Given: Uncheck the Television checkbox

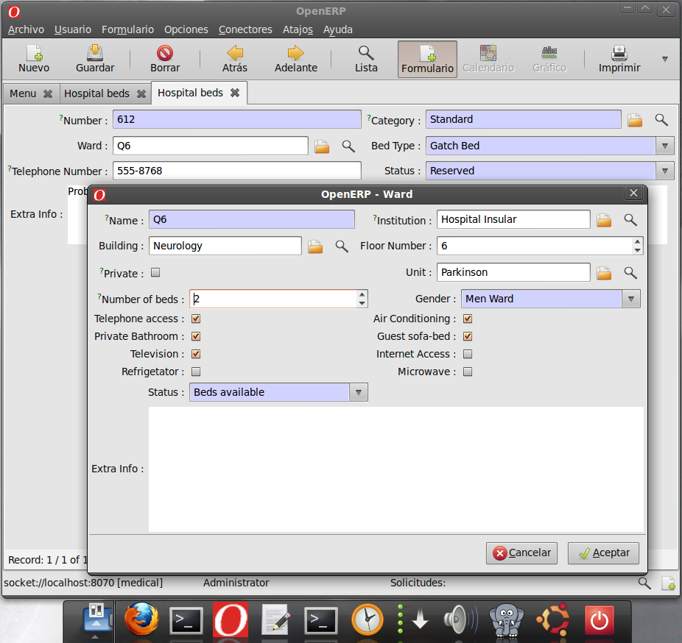Looking at the screenshot, I should coord(196,354).
